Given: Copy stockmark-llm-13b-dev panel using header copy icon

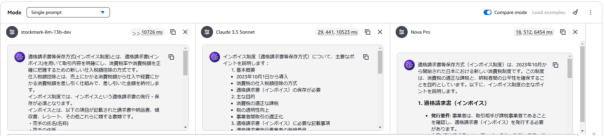Looking at the screenshot, I should click(173, 32).
